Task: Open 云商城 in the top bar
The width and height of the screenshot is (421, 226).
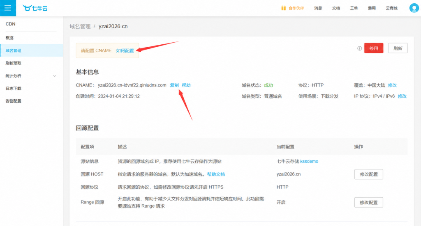Action: [x=392, y=8]
